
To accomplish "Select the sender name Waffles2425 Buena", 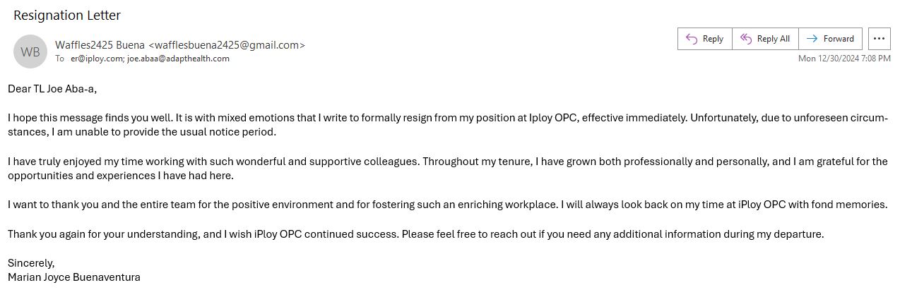I will click(x=100, y=45).
